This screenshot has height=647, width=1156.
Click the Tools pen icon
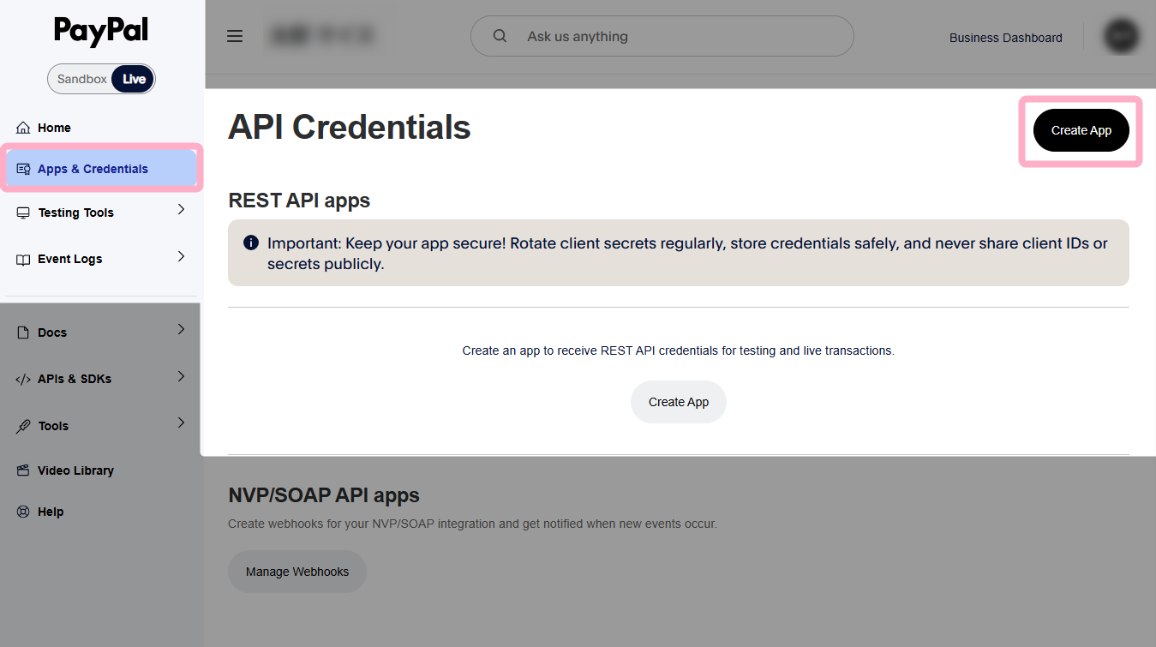[23, 426]
